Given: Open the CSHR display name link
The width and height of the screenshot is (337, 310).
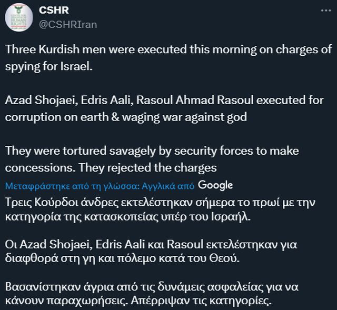Looking at the screenshot, I should tap(54, 11).
